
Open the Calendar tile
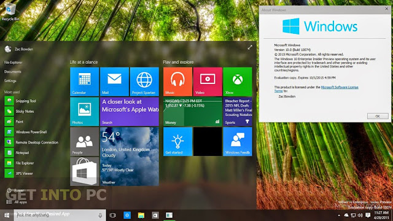85,82
